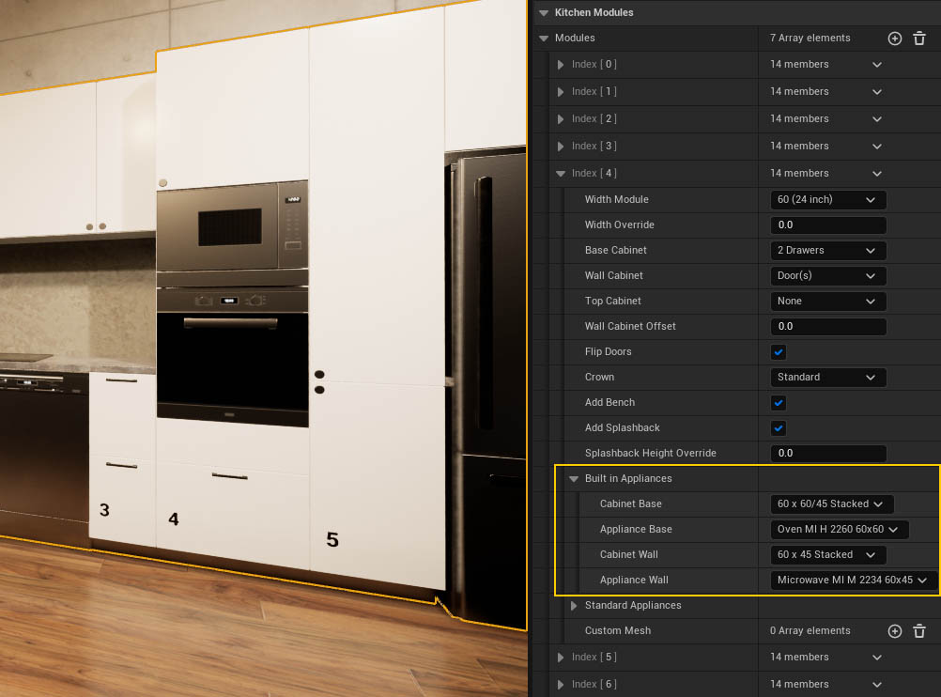
Task: Click the '7 Array elements' text
Action: 810,38
